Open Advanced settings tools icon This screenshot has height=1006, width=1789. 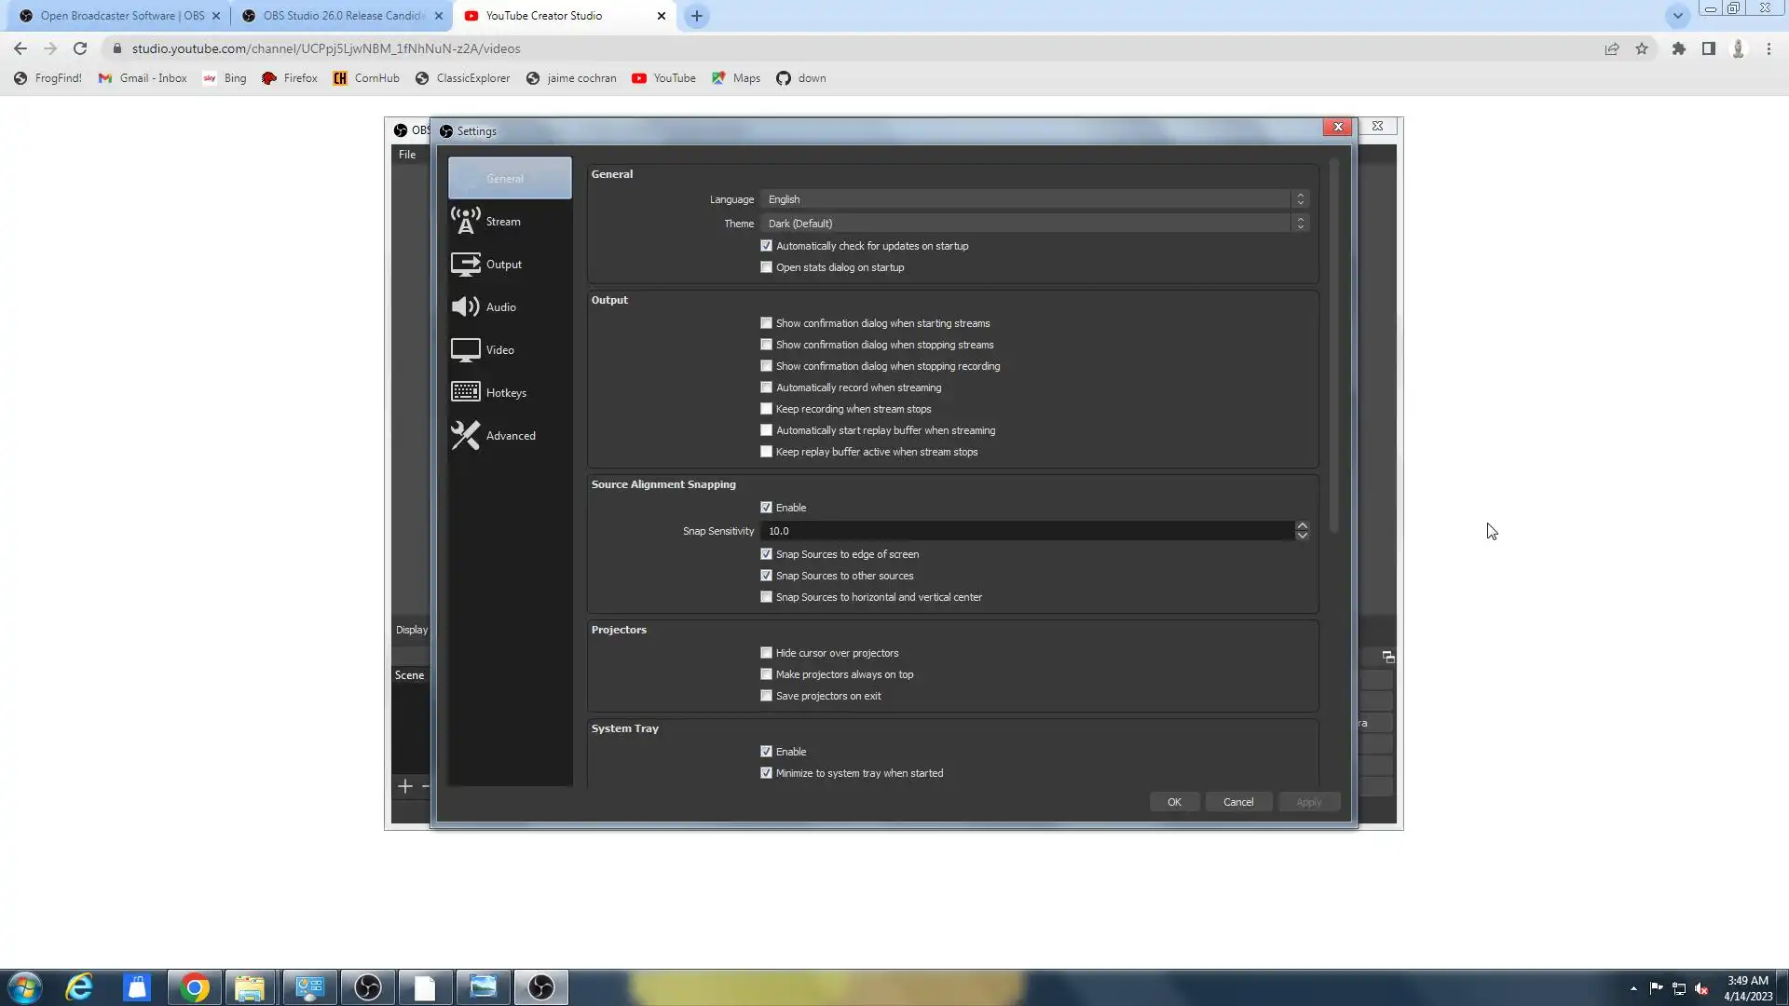tap(465, 435)
